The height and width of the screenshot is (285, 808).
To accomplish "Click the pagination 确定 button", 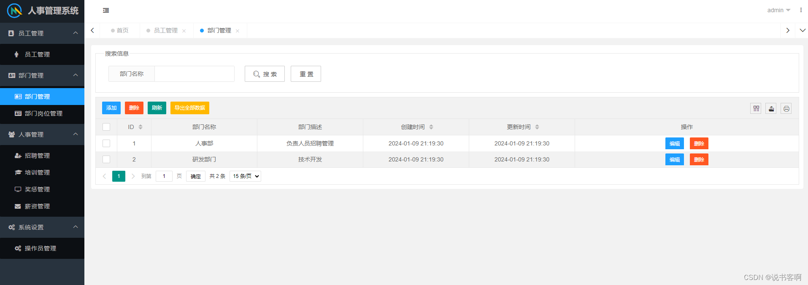I will pos(196,176).
